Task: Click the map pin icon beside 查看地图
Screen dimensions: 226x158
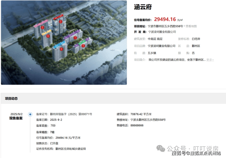Action: (x=184, y=26)
